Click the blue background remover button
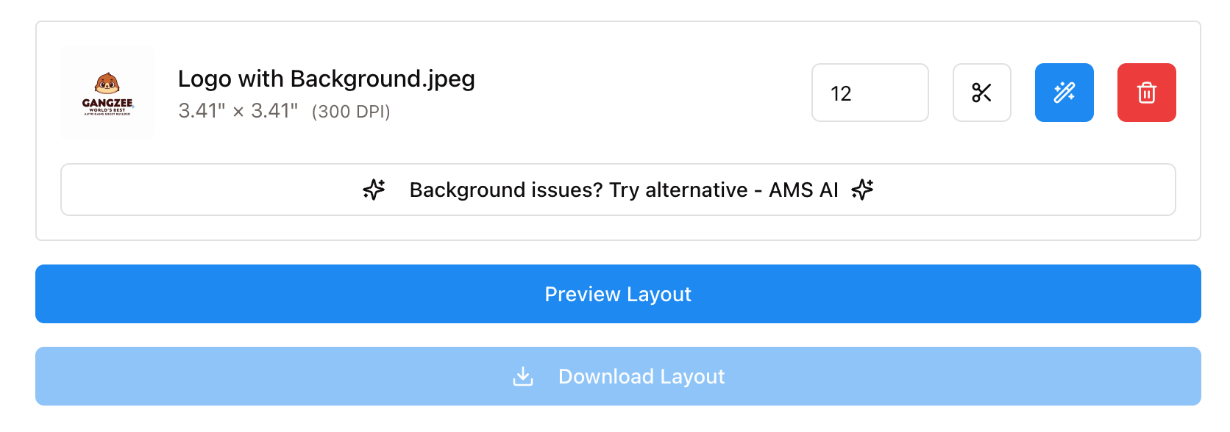This screenshot has width=1230, height=432. [1064, 93]
